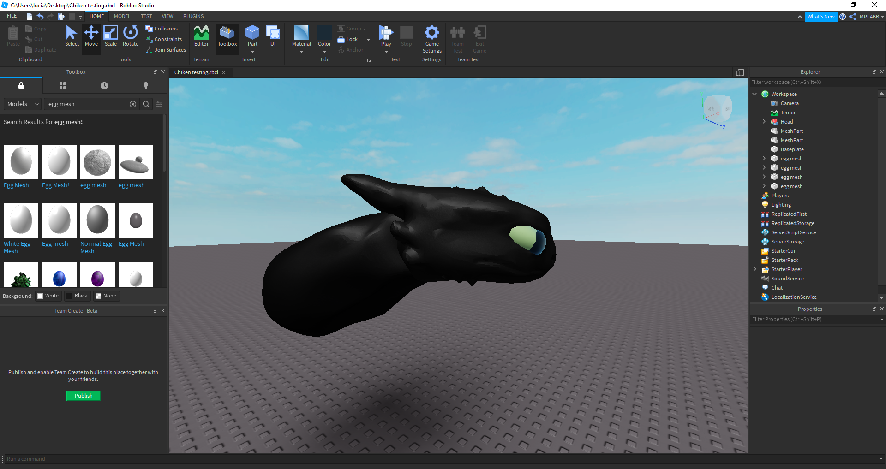886x469 pixels.
Task: Select Baseplate in the Explorer
Action: (x=792, y=149)
